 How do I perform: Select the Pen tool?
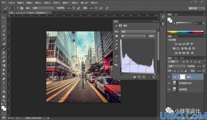click(x=4, y=79)
